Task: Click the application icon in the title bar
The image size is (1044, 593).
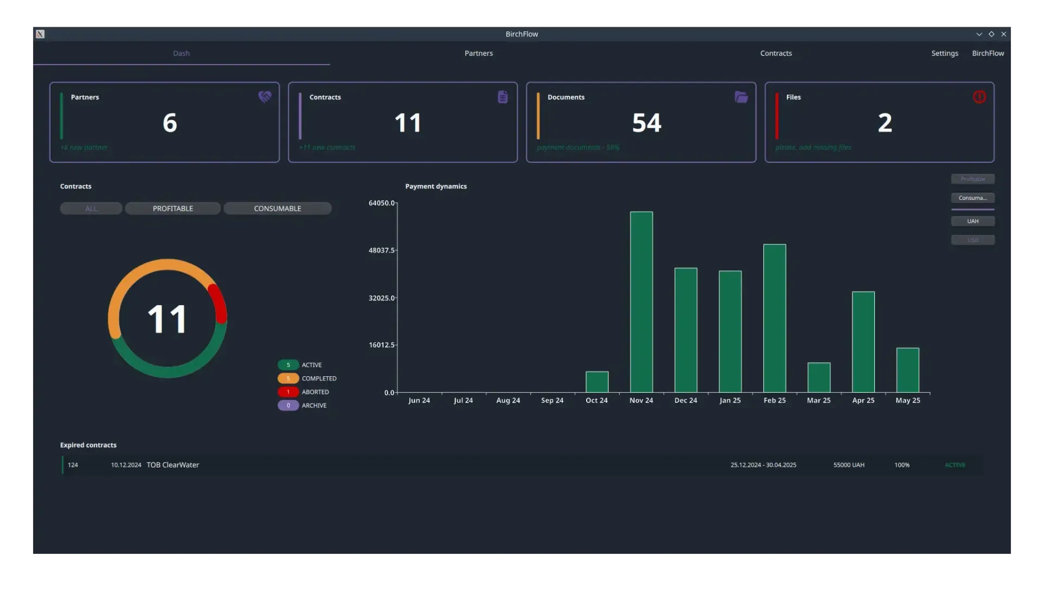Action: click(40, 34)
